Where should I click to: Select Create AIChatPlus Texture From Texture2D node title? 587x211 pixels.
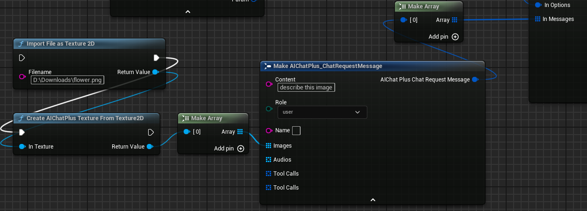tap(85, 118)
